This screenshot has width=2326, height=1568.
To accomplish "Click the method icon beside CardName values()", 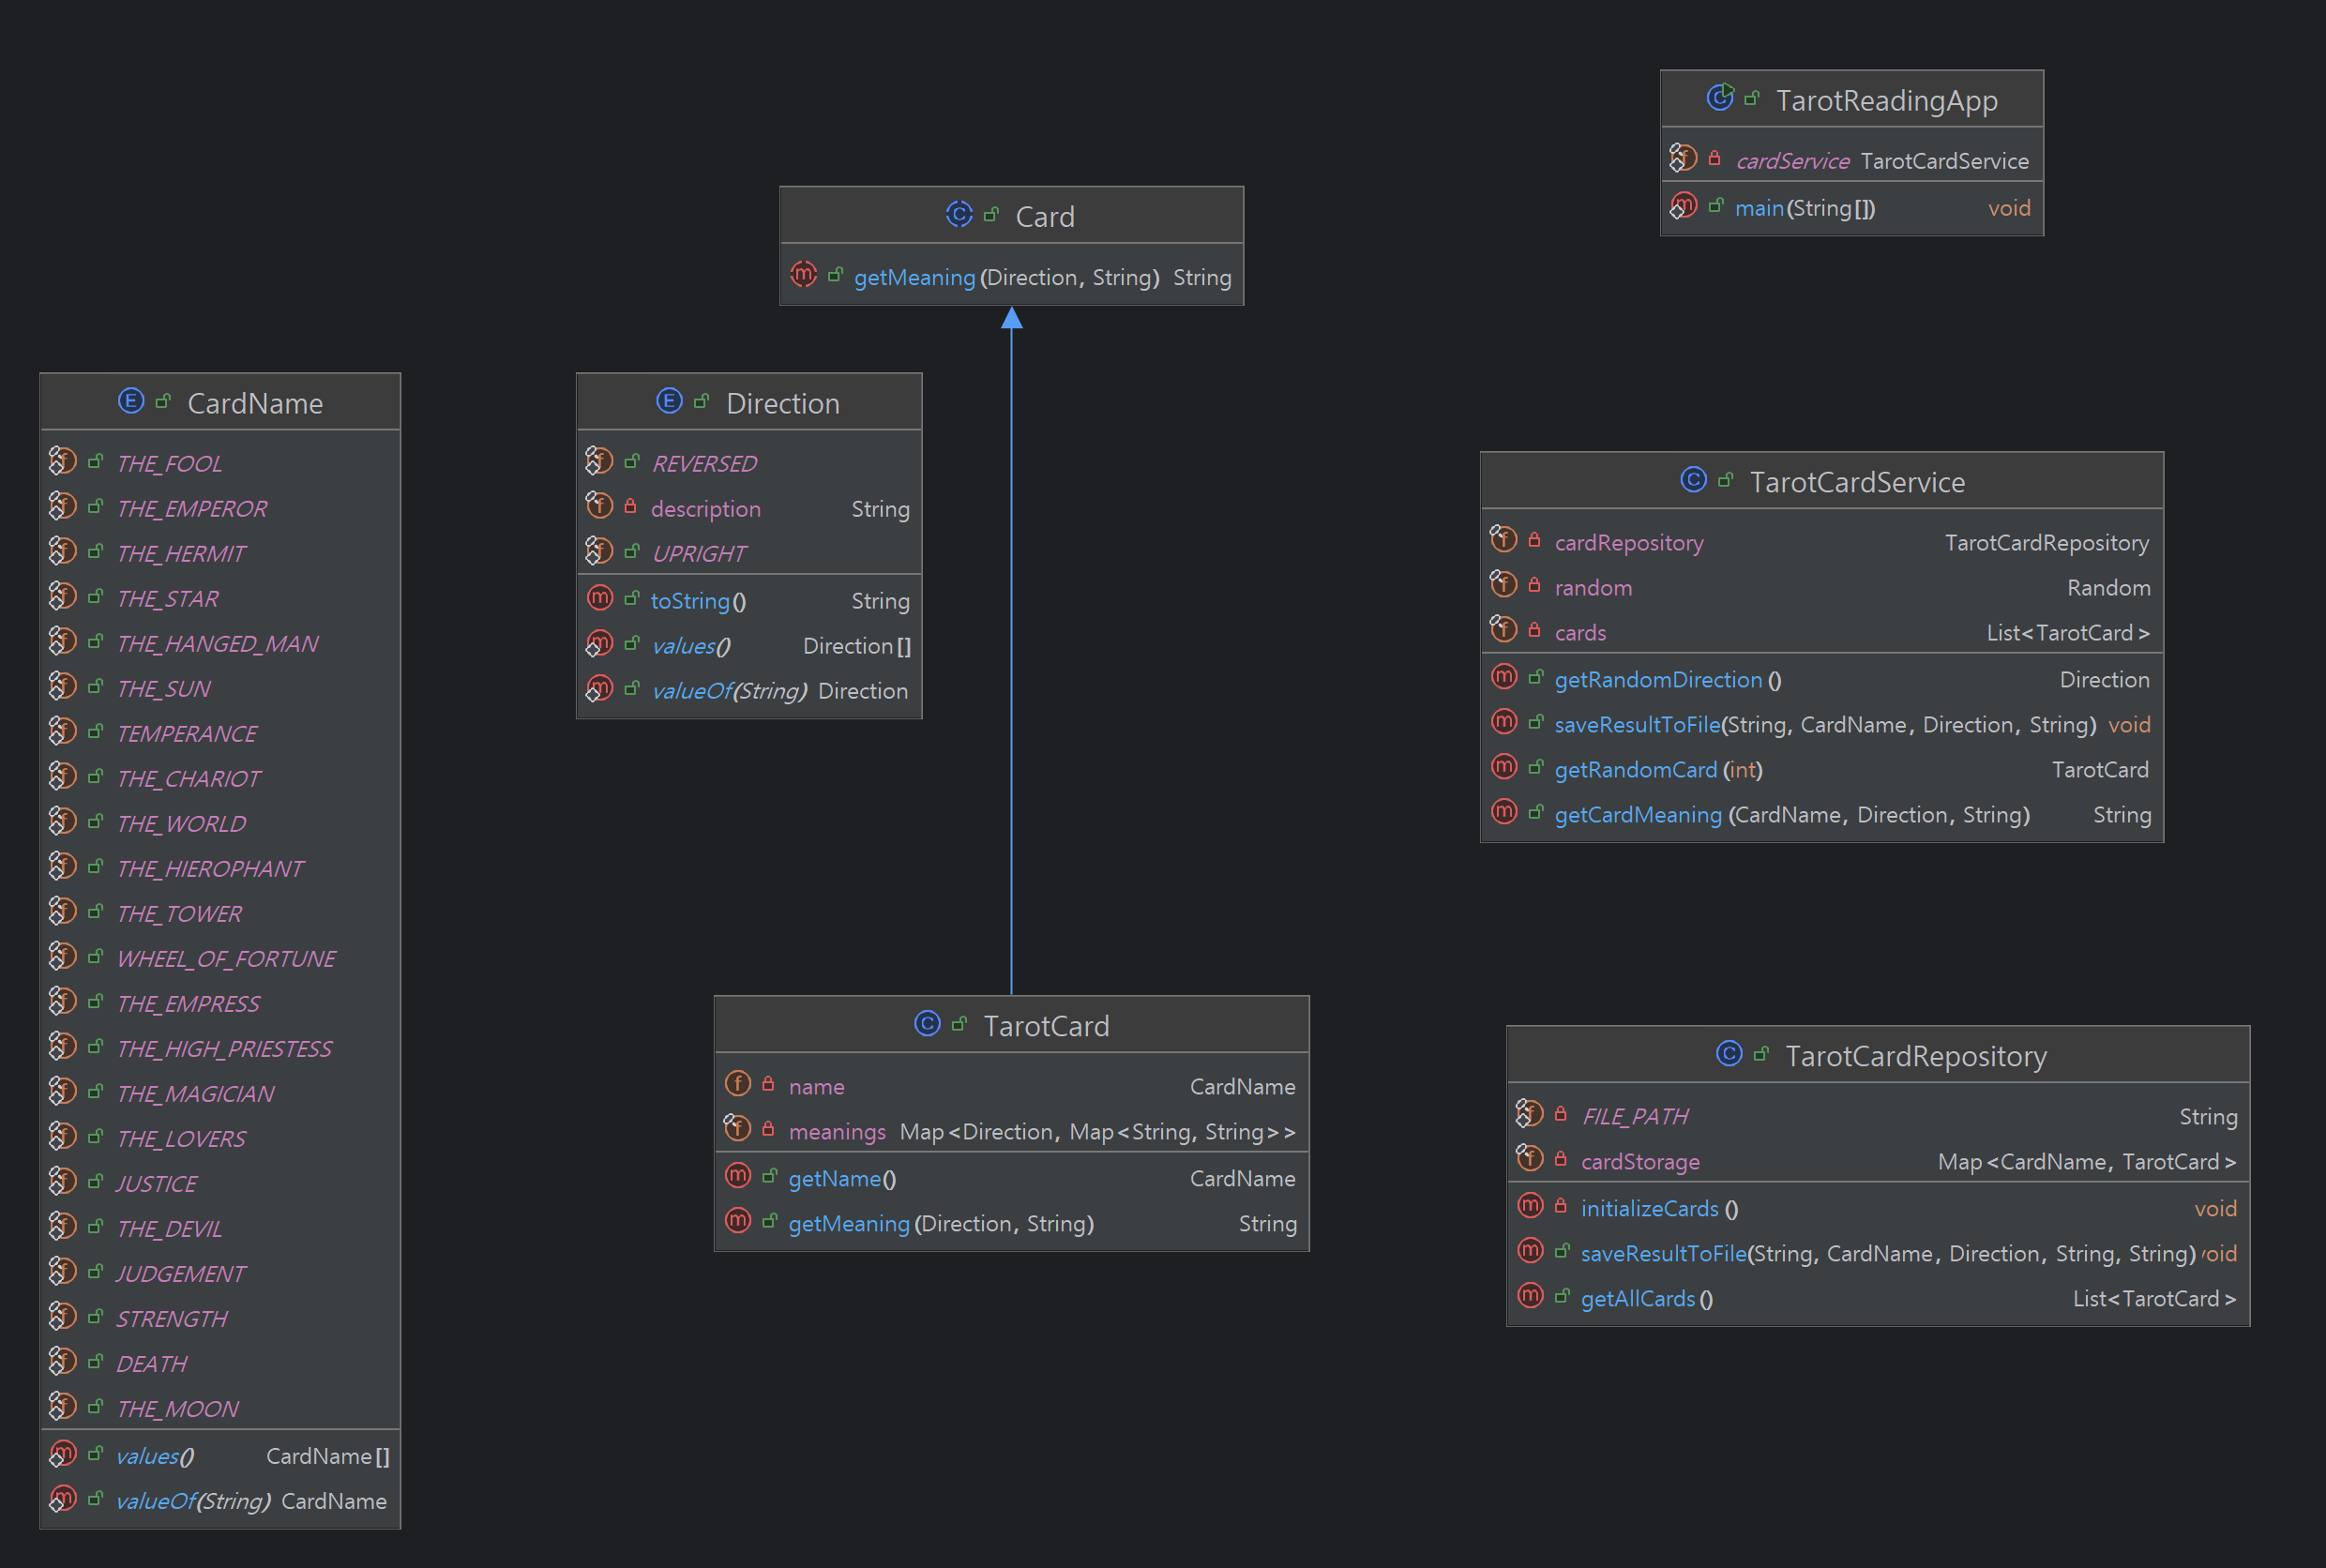I will (x=62, y=1454).
